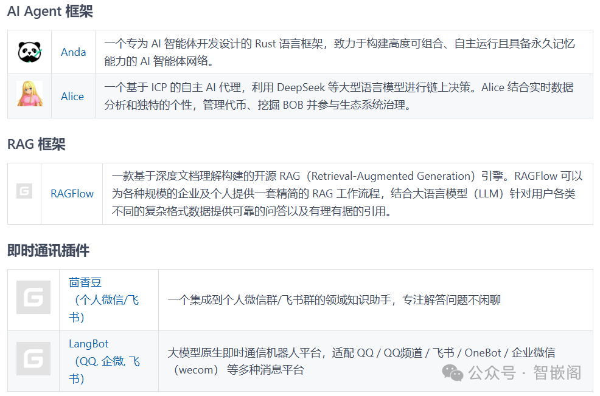Image resolution: width=600 pixels, height=396 pixels.
Task: Click the AI Agent 框架 heading
Action: pyautogui.click(x=50, y=11)
